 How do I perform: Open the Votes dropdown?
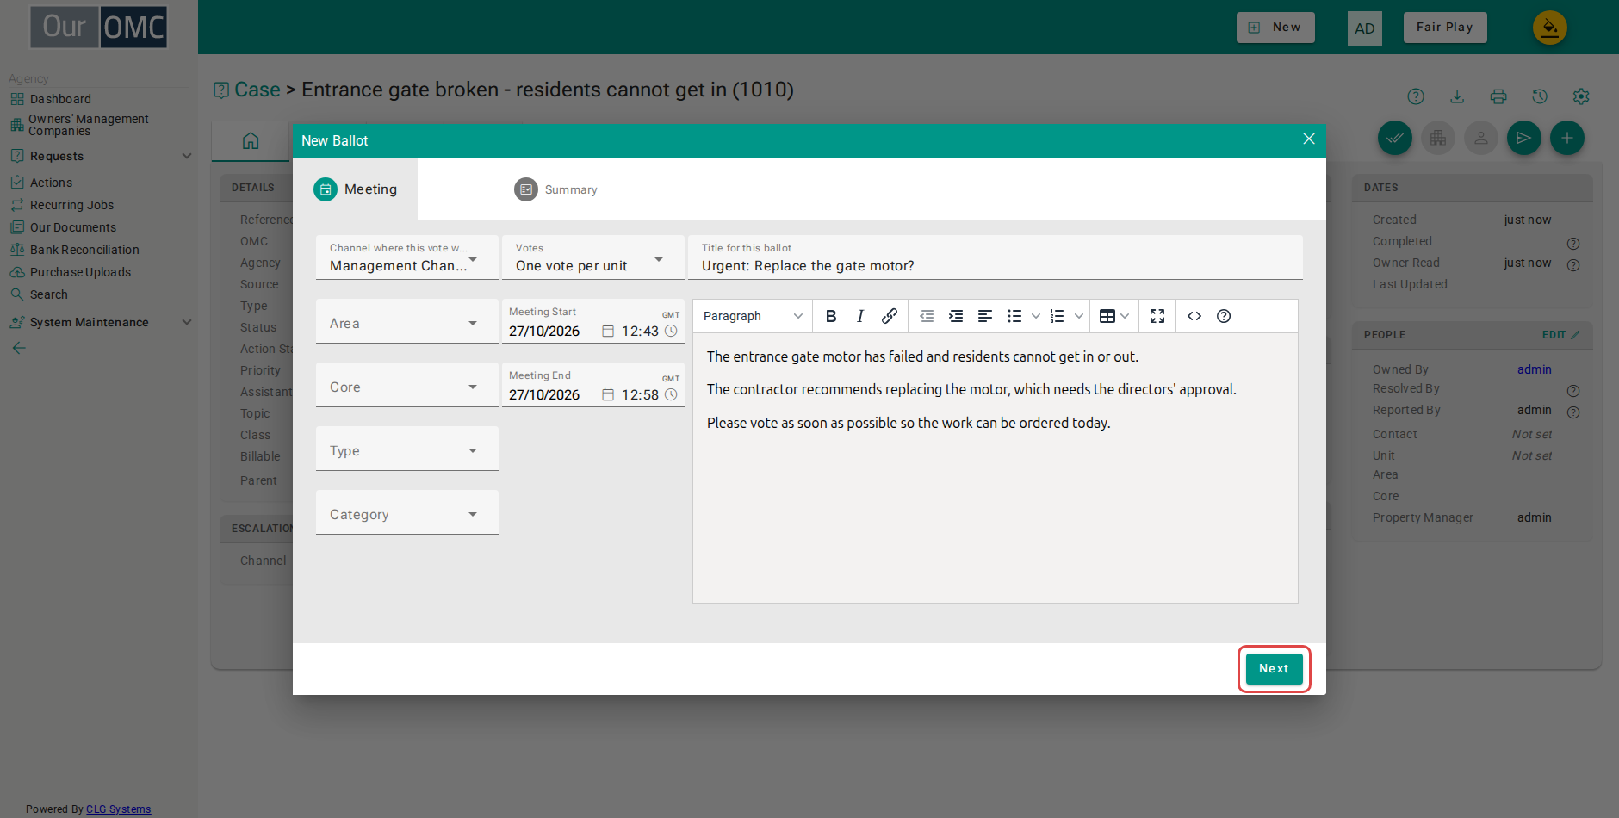point(593,257)
